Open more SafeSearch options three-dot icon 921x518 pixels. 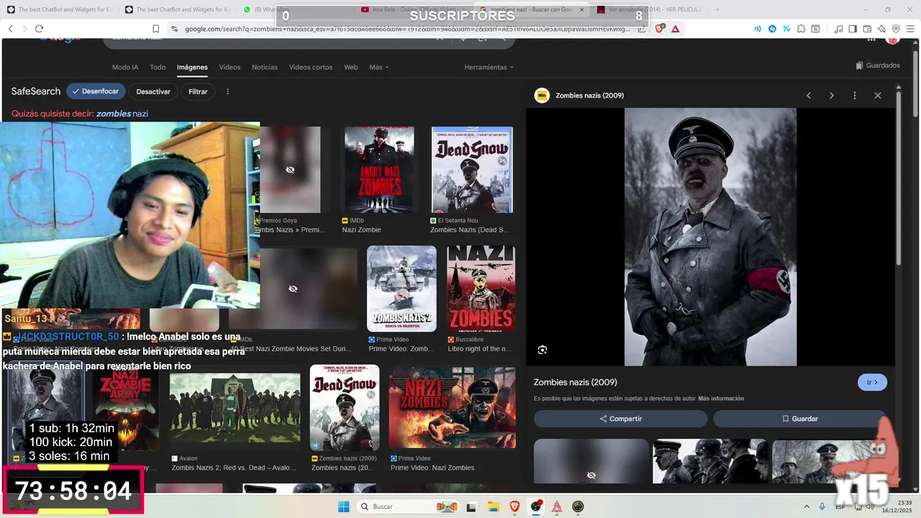(228, 91)
